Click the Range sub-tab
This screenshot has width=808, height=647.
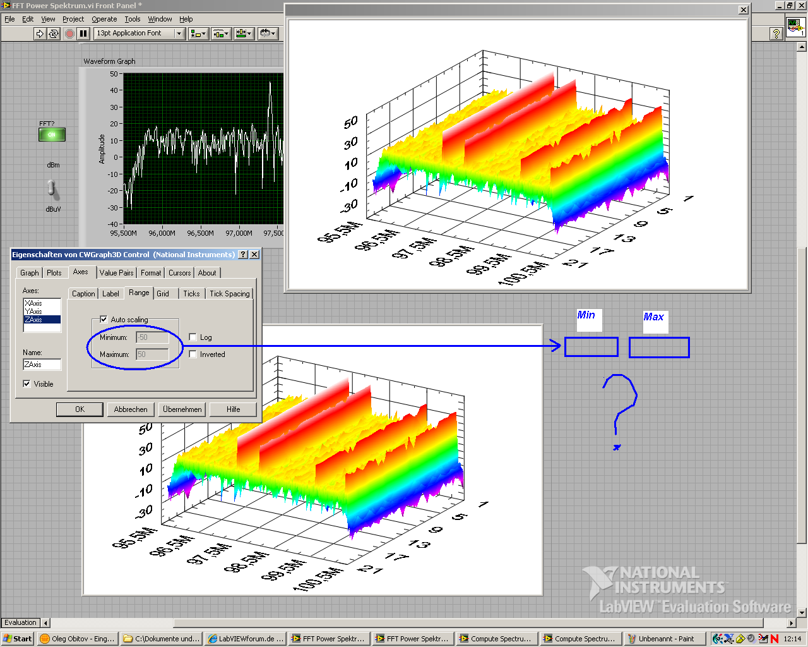click(139, 293)
